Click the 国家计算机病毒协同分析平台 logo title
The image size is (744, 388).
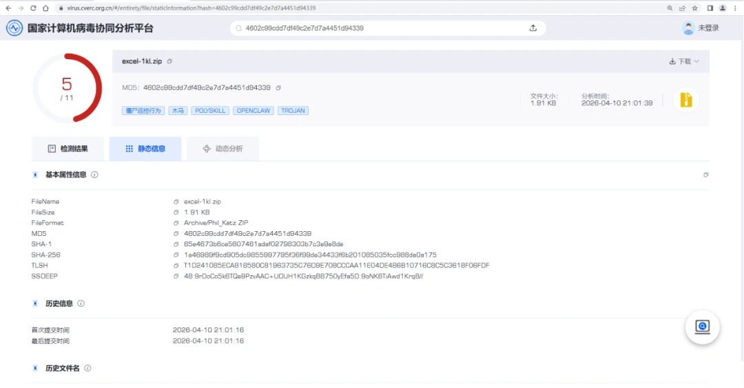90,28
